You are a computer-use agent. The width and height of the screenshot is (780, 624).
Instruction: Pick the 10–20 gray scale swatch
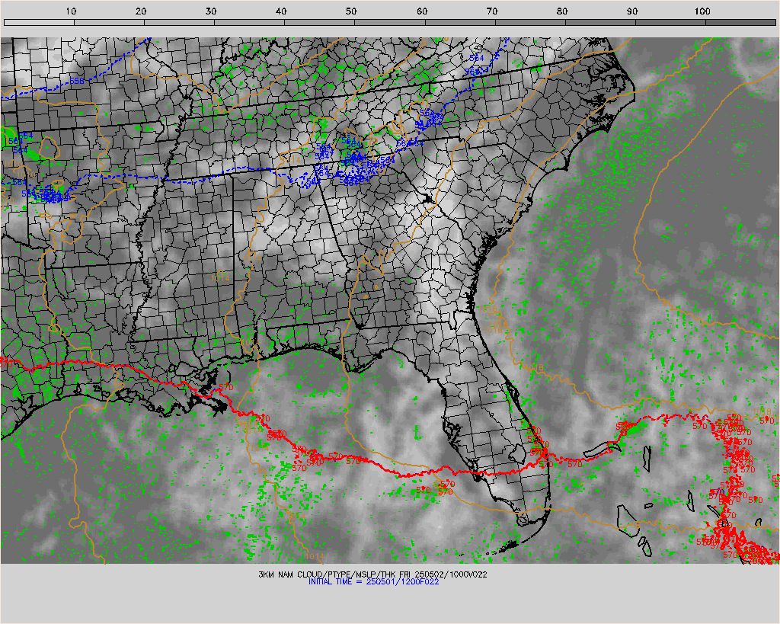109,22
